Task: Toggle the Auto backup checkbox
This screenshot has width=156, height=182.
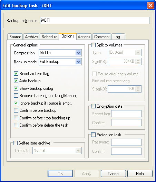Action: (x=16, y=81)
